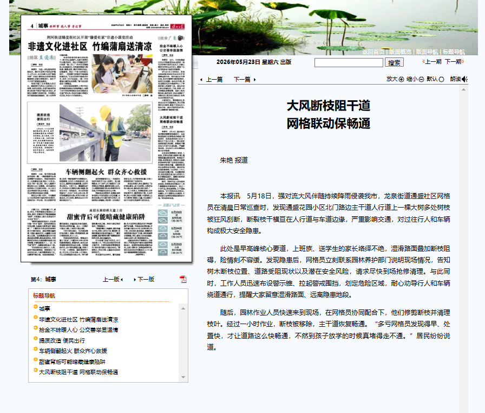485x413 pixels.
Task: Click 车辆侧翻起火 headline on page thumbnail
Action: (106, 172)
